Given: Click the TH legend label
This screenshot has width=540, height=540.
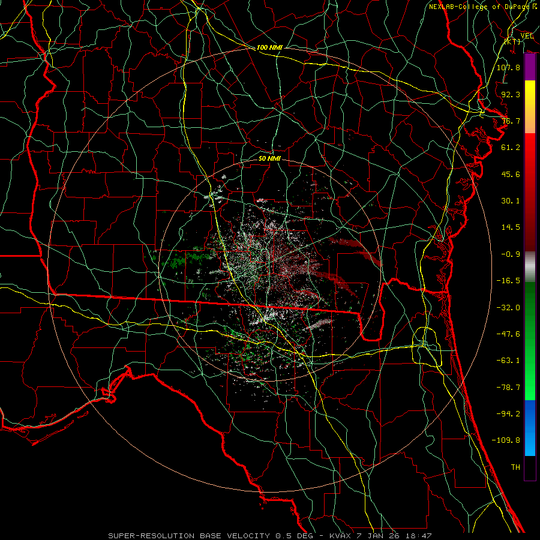Looking at the screenshot, I should pos(515,467).
